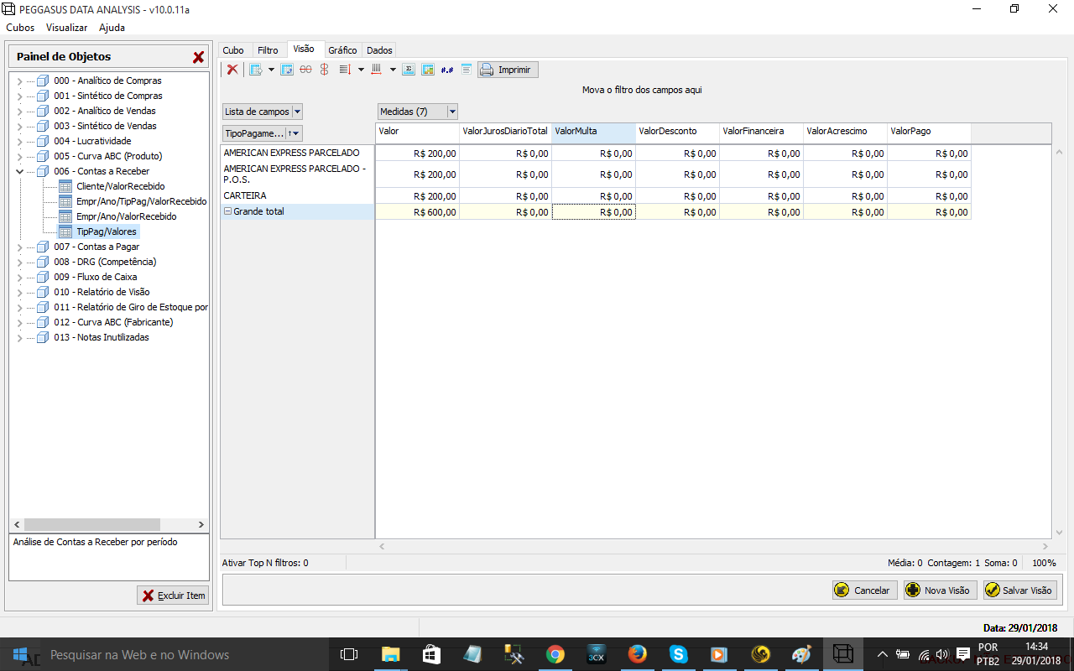This screenshot has width=1074, height=671.
Task: Select Empr/Ano/ValorRecebido view
Action: pos(126,216)
